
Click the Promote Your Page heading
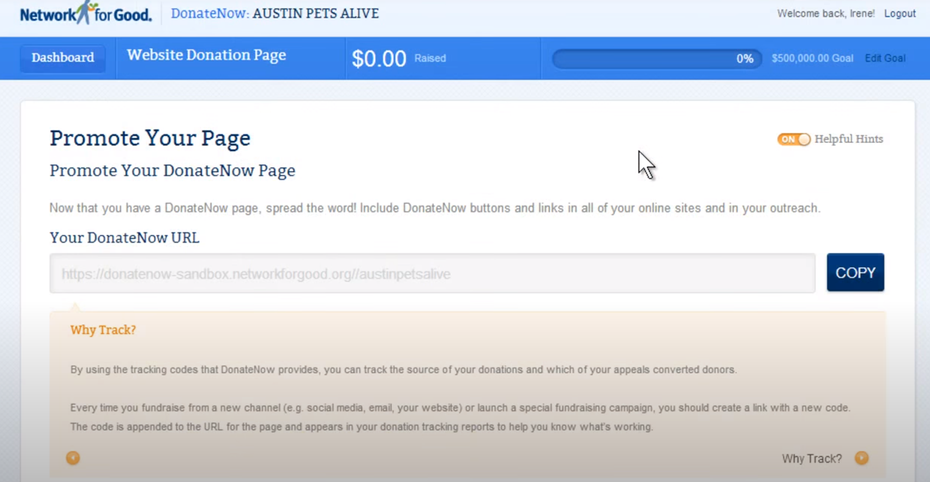(150, 138)
